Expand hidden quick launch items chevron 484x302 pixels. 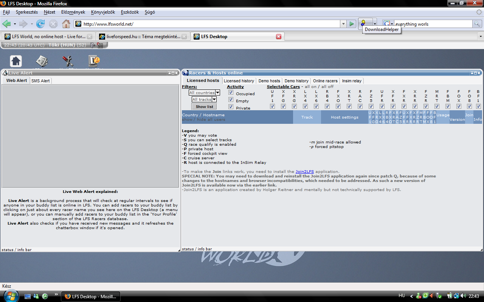click(56, 294)
